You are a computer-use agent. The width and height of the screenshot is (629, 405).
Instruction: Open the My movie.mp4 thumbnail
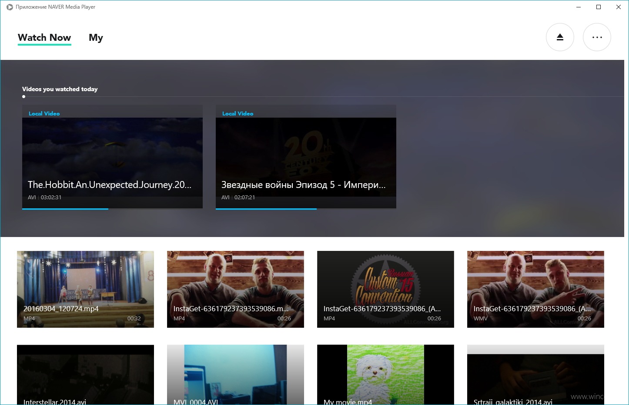click(x=385, y=375)
